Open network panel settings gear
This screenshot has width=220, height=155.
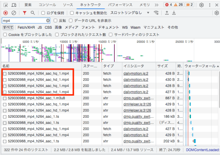pyautogui.click(x=217, y=13)
